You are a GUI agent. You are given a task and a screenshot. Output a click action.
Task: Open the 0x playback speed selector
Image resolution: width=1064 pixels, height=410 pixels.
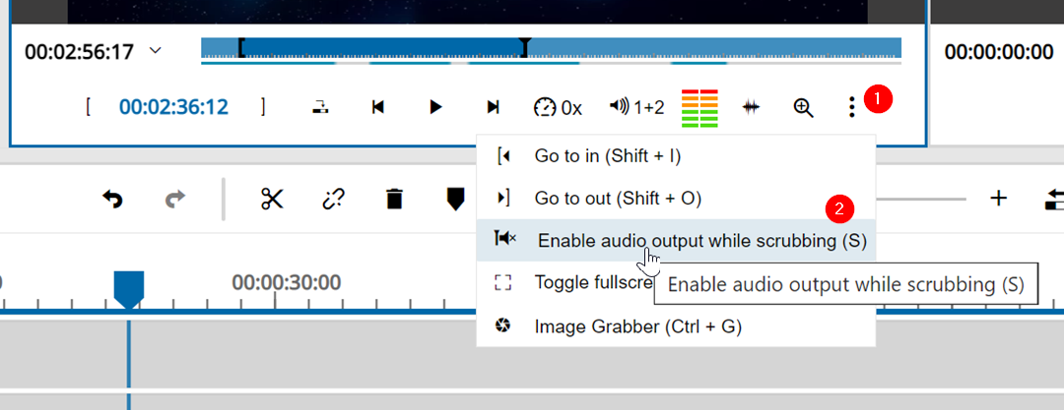click(x=558, y=107)
